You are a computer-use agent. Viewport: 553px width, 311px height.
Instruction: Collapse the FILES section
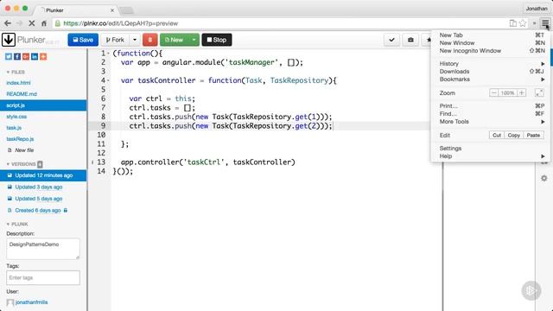pos(16,72)
